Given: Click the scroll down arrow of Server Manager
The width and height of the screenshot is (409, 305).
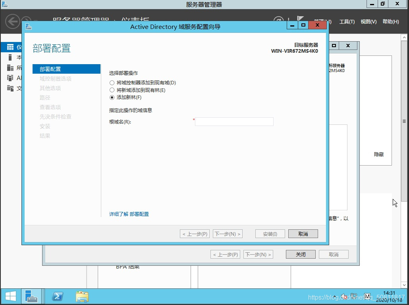Looking at the screenshot, I should (404, 285).
